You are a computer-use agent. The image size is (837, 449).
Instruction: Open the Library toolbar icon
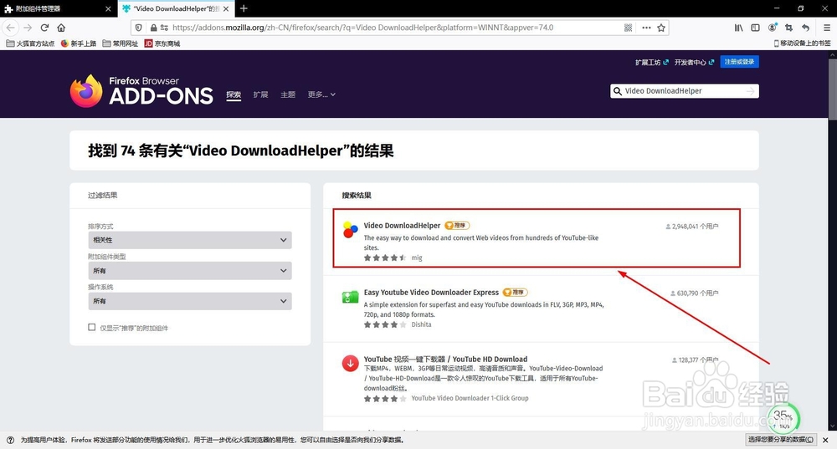pyautogui.click(x=739, y=28)
